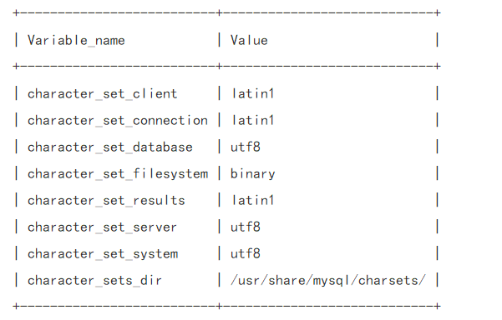The width and height of the screenshot is (502, 320).
Task: Click the Variable_name column header text
Action: [x=76, y=41]
